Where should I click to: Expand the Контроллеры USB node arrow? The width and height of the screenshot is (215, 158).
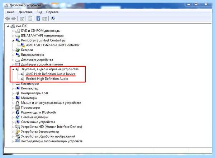13,94
